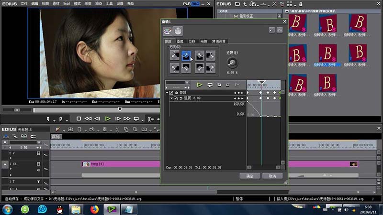Click the redo arrow in the keyframe toolbar
Image resolution: width=383 pixels, height=215 pixels.
pos(228,85)
